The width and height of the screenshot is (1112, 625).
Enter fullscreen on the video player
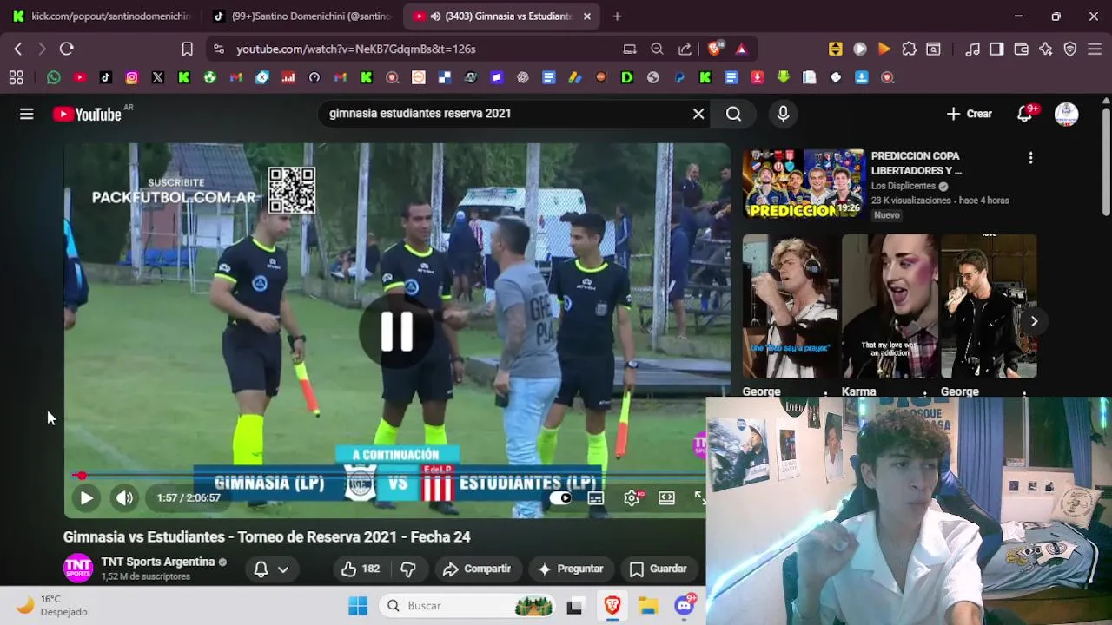(x=699, y=497)
